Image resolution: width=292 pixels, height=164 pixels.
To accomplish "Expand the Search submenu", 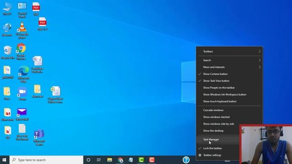I will coord(229,60).
